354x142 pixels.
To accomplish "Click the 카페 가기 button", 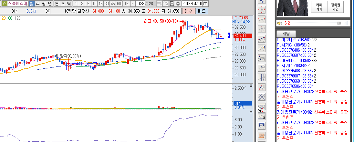I will pyautogui.click(x=319, y=7).
